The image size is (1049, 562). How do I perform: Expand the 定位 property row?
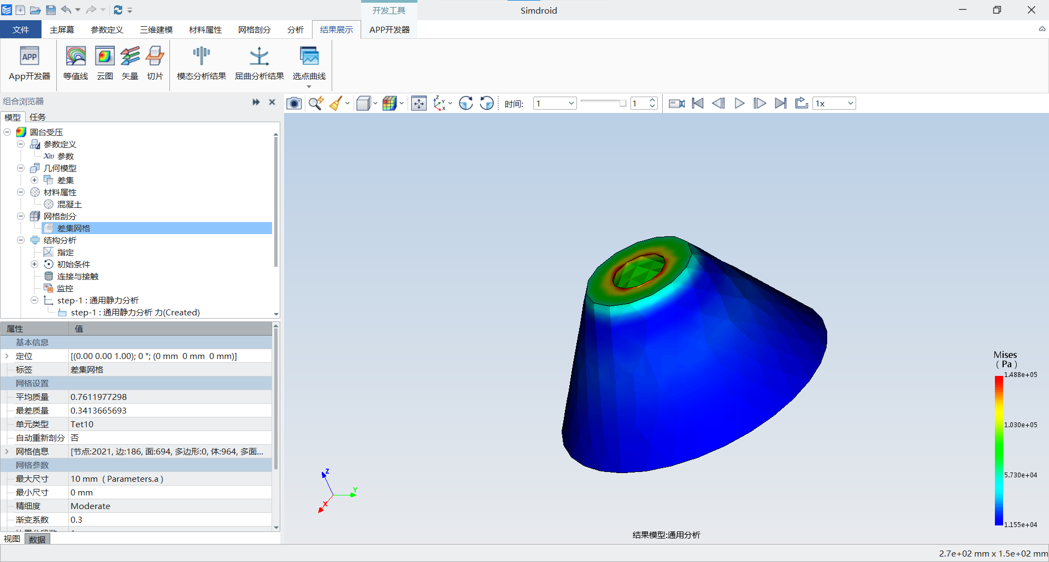pyautogui.click(x=7, y=356)
